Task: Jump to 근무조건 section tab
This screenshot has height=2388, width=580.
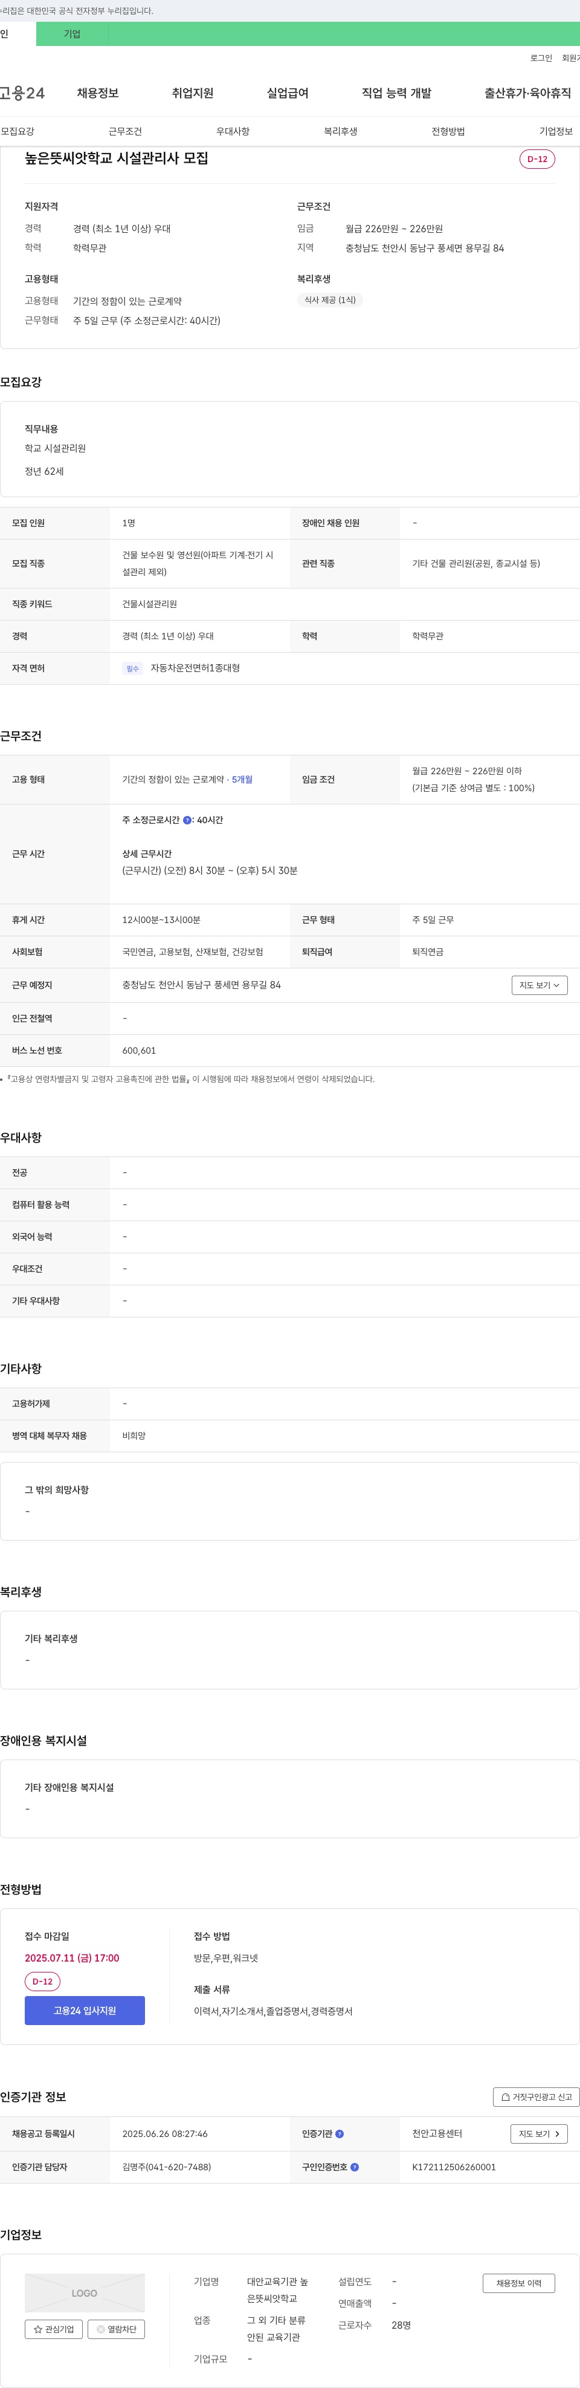Action: point(125,132)
